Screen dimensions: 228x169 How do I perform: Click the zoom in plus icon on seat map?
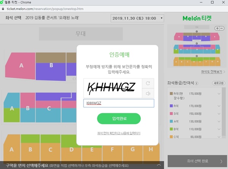tap(217, 28)
